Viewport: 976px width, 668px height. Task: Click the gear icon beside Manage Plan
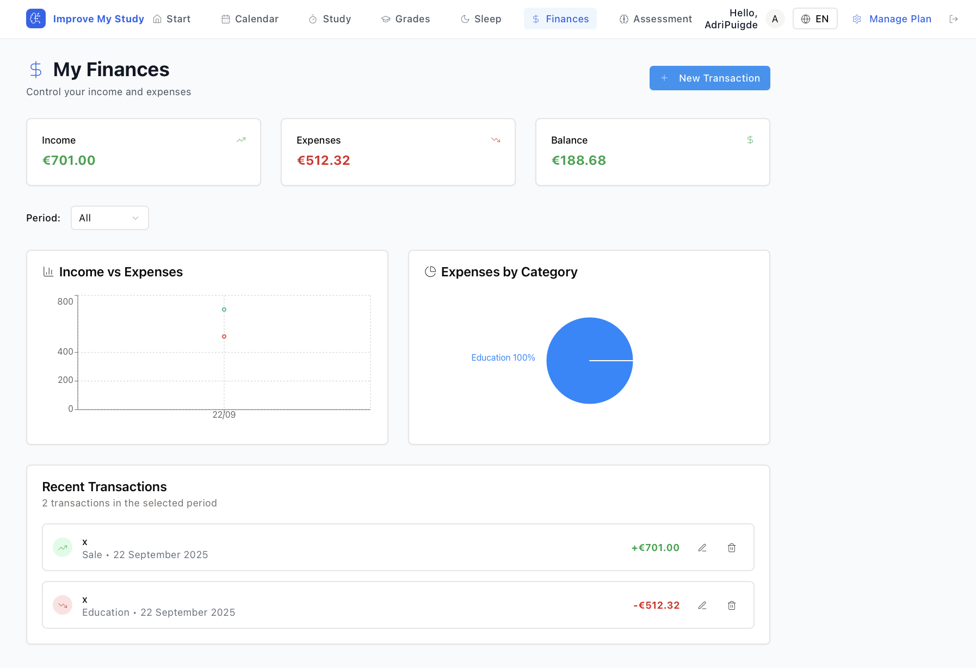click(857, 19)
